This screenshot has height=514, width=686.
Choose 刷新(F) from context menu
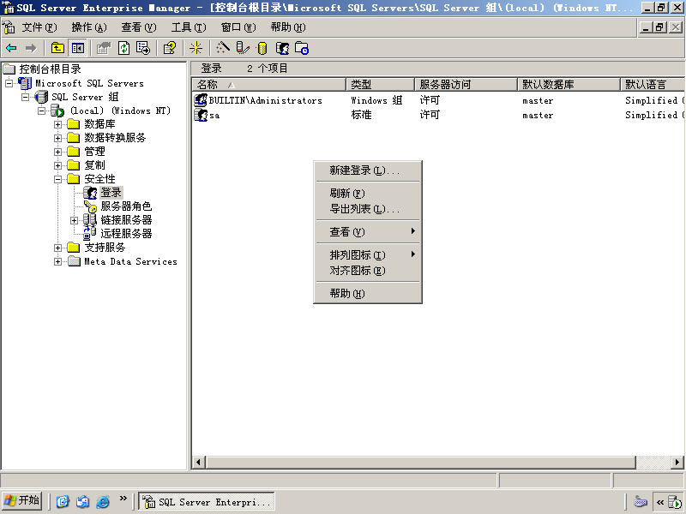pyautogui.click(x=368, y=194)
